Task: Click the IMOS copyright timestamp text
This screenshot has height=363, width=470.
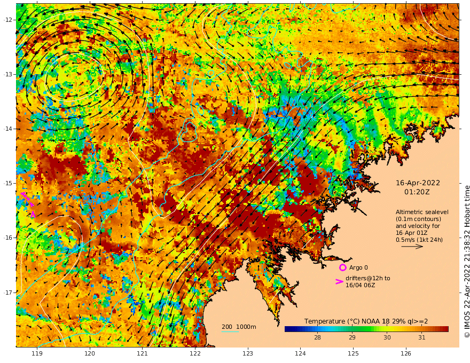Action: click(466, 262)
